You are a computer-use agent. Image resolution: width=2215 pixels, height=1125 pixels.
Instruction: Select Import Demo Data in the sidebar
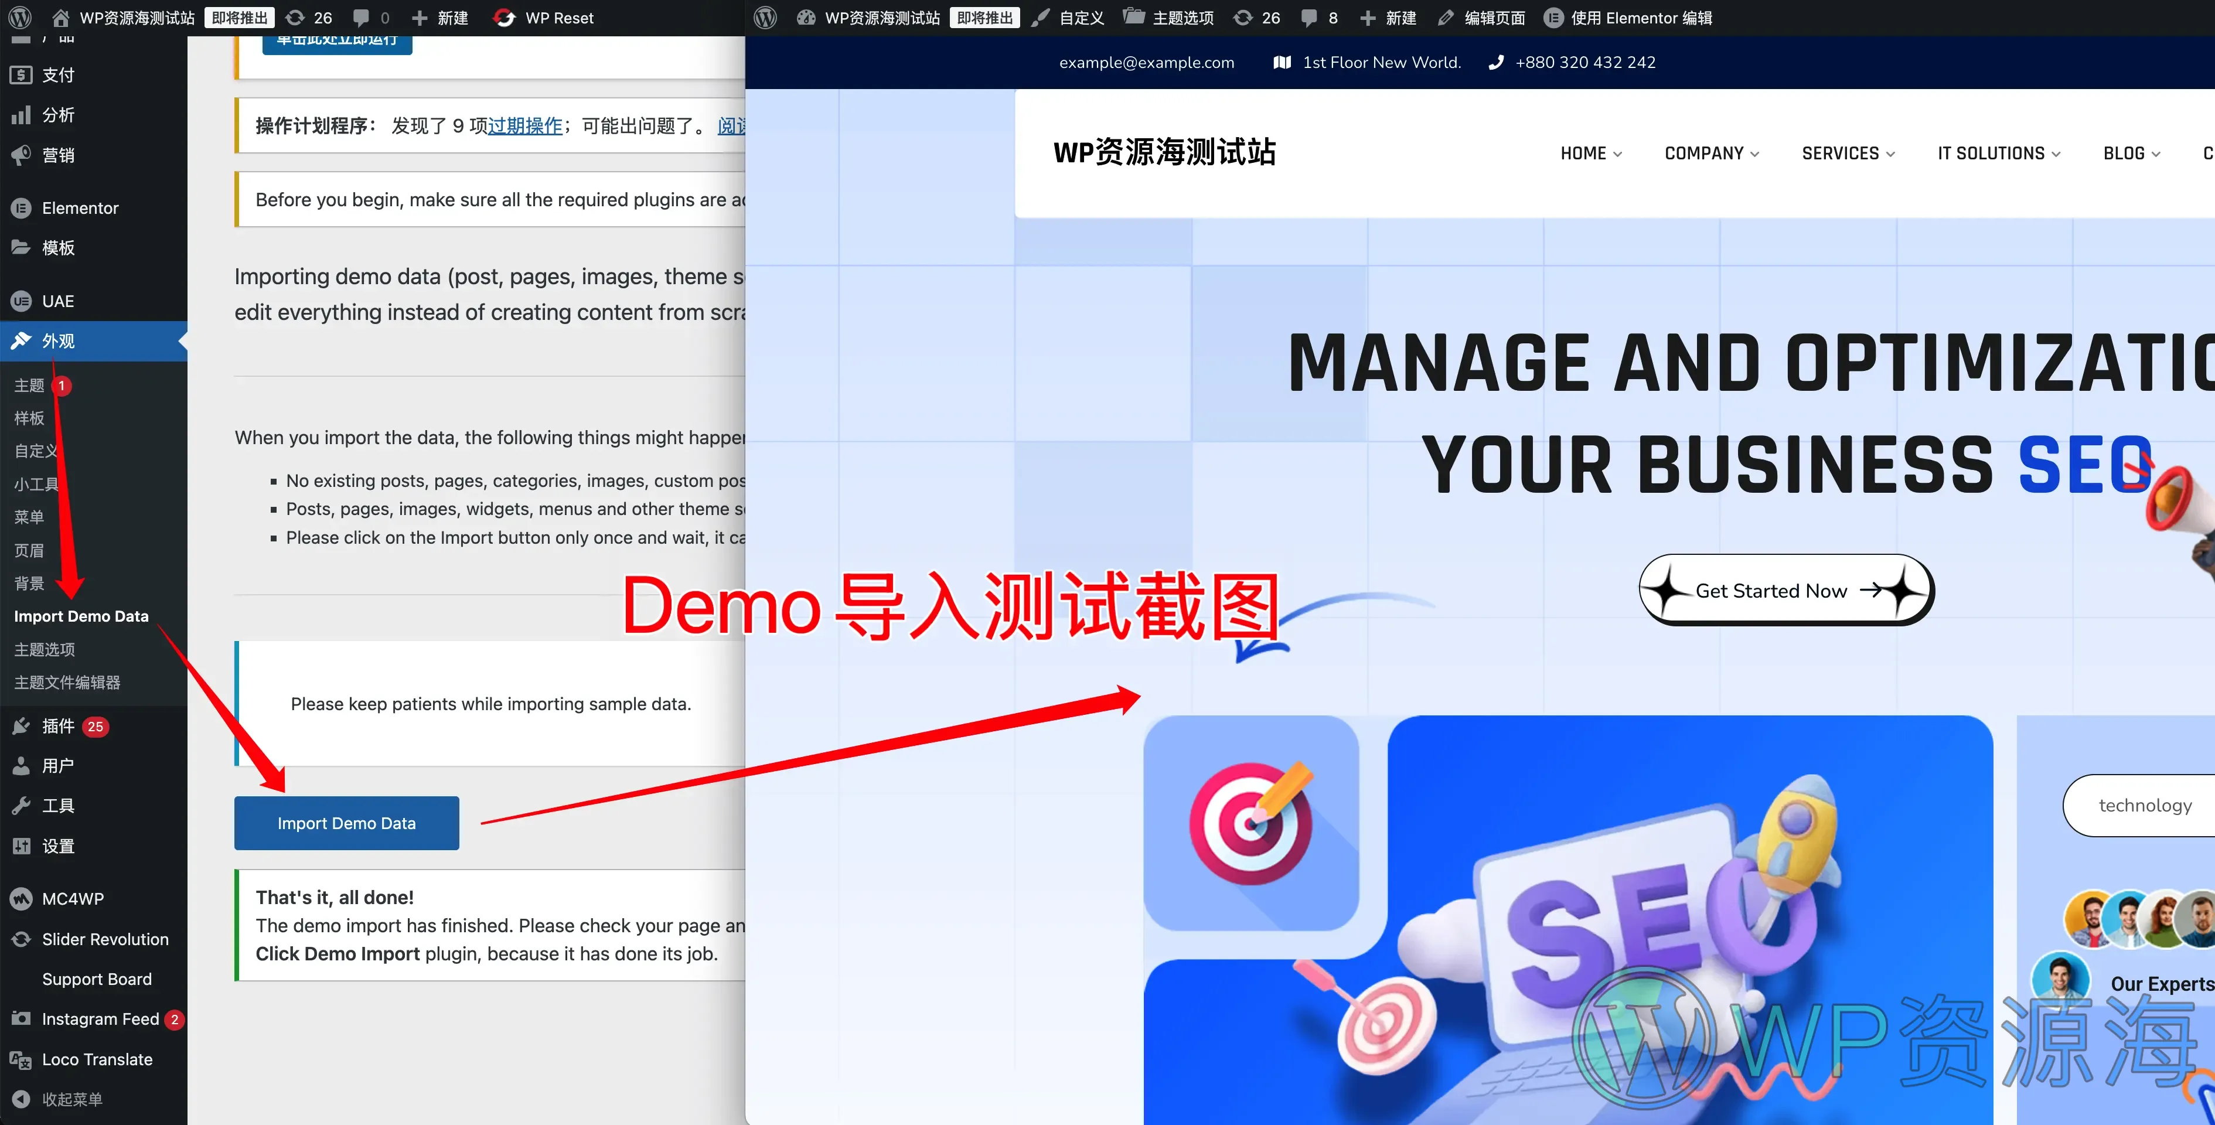[81, 616]
